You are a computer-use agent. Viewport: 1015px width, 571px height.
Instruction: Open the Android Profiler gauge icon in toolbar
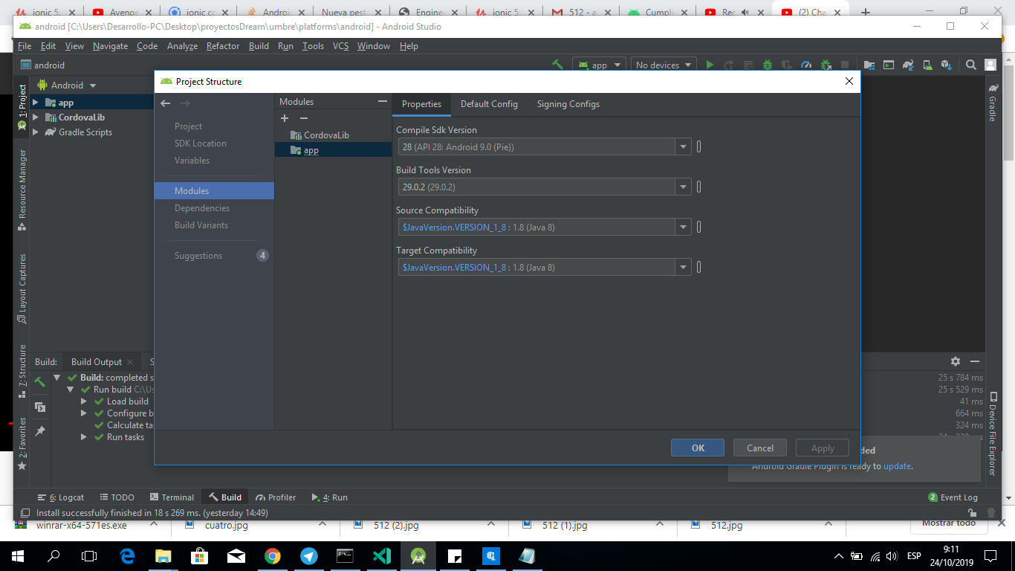pyautogui.click(x=806, y=65)
